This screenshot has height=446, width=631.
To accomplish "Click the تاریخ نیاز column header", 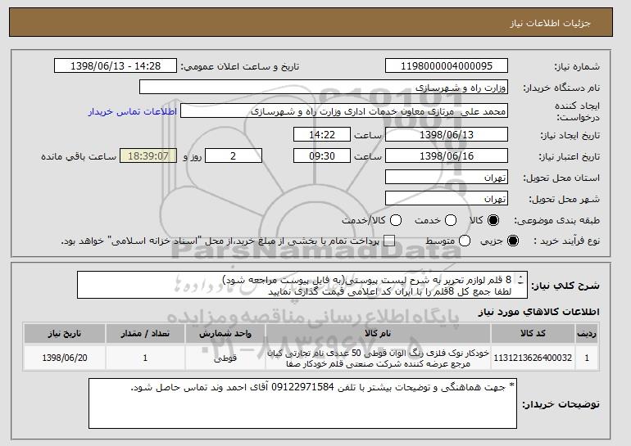I will [65, 334].
